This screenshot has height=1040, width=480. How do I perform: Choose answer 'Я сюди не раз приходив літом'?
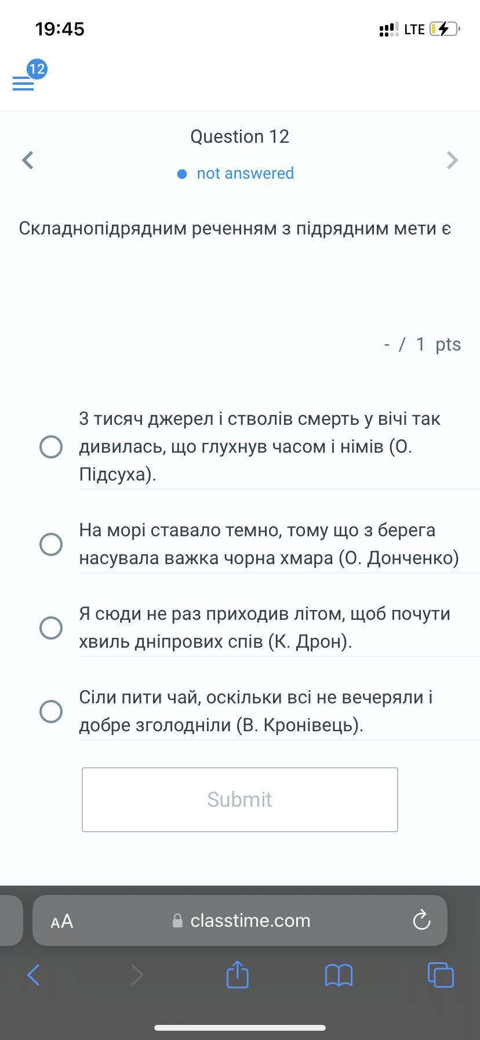pyautogui.click(x=51, y=628)
